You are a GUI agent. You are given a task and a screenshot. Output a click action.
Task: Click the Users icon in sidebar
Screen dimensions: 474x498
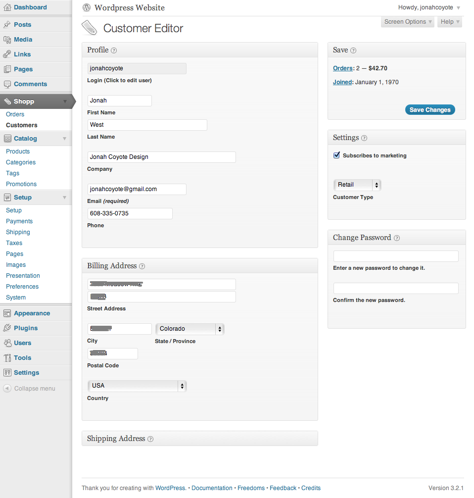coord(7,343)
